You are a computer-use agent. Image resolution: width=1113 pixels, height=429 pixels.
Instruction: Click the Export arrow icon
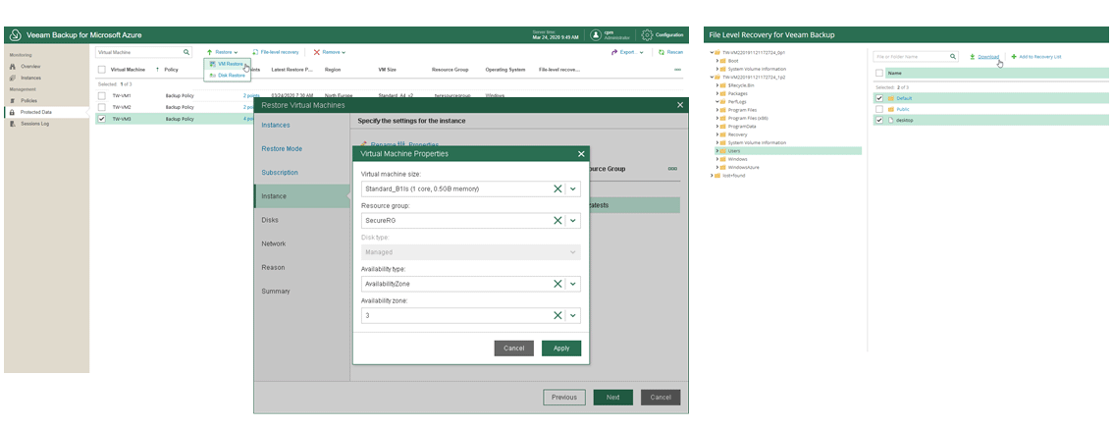pyautogui.click(x=614, y=52)
